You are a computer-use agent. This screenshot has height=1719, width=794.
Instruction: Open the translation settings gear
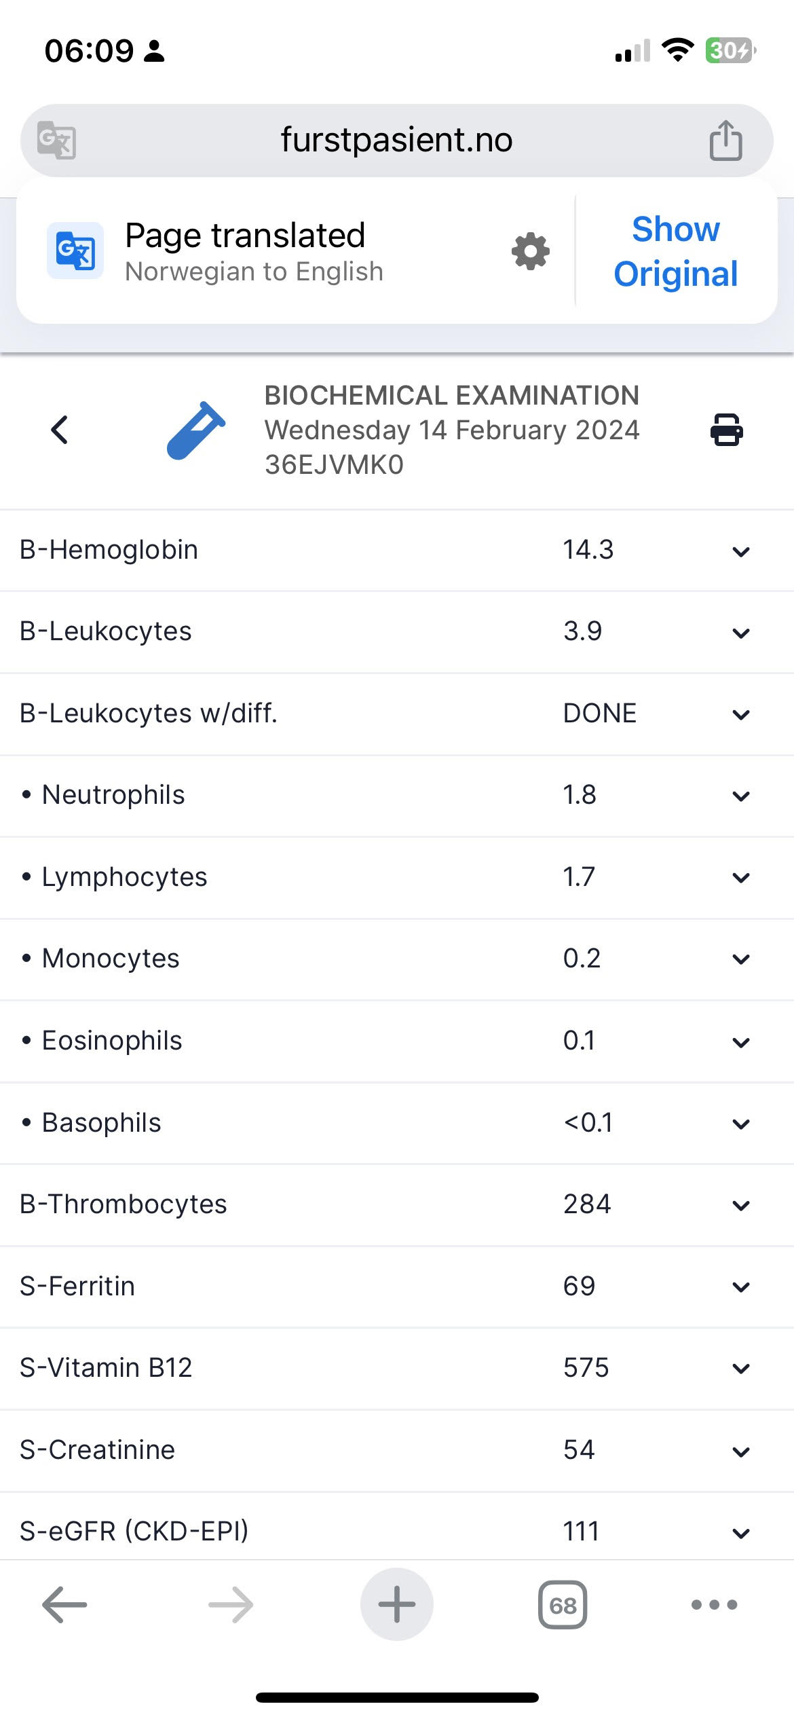[x=530, y=252]
